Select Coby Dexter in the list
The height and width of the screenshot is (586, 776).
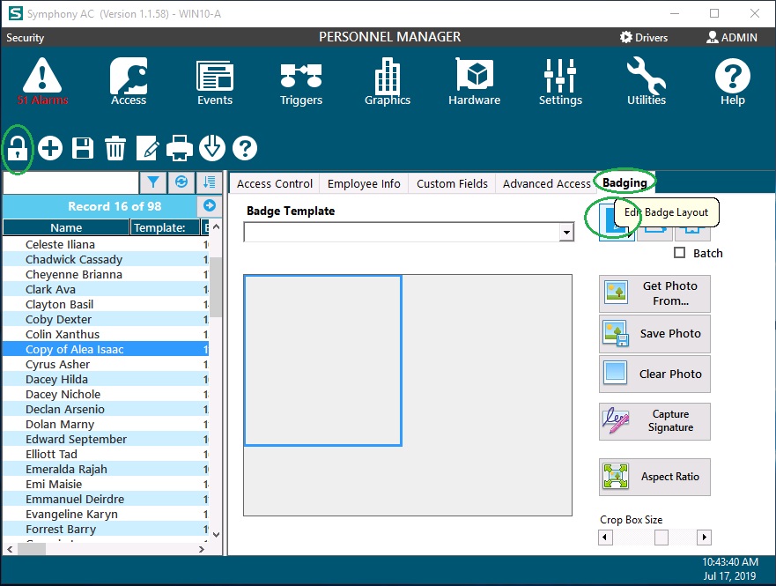(x=106, y=319)
